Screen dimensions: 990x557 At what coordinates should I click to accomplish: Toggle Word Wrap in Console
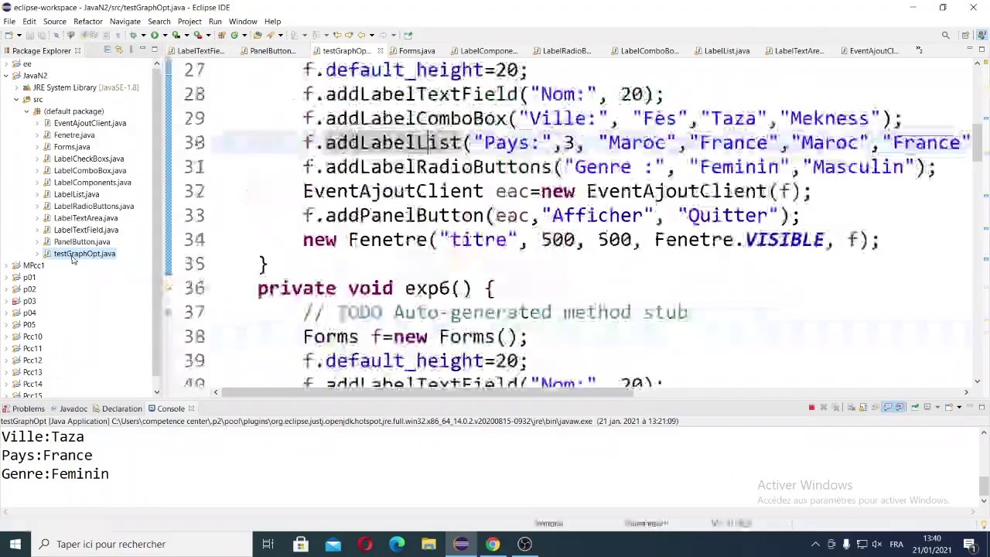(875, 407)
